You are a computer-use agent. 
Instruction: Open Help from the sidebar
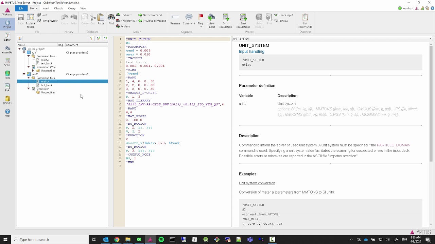pyautogui.click(x=7, y=113)
